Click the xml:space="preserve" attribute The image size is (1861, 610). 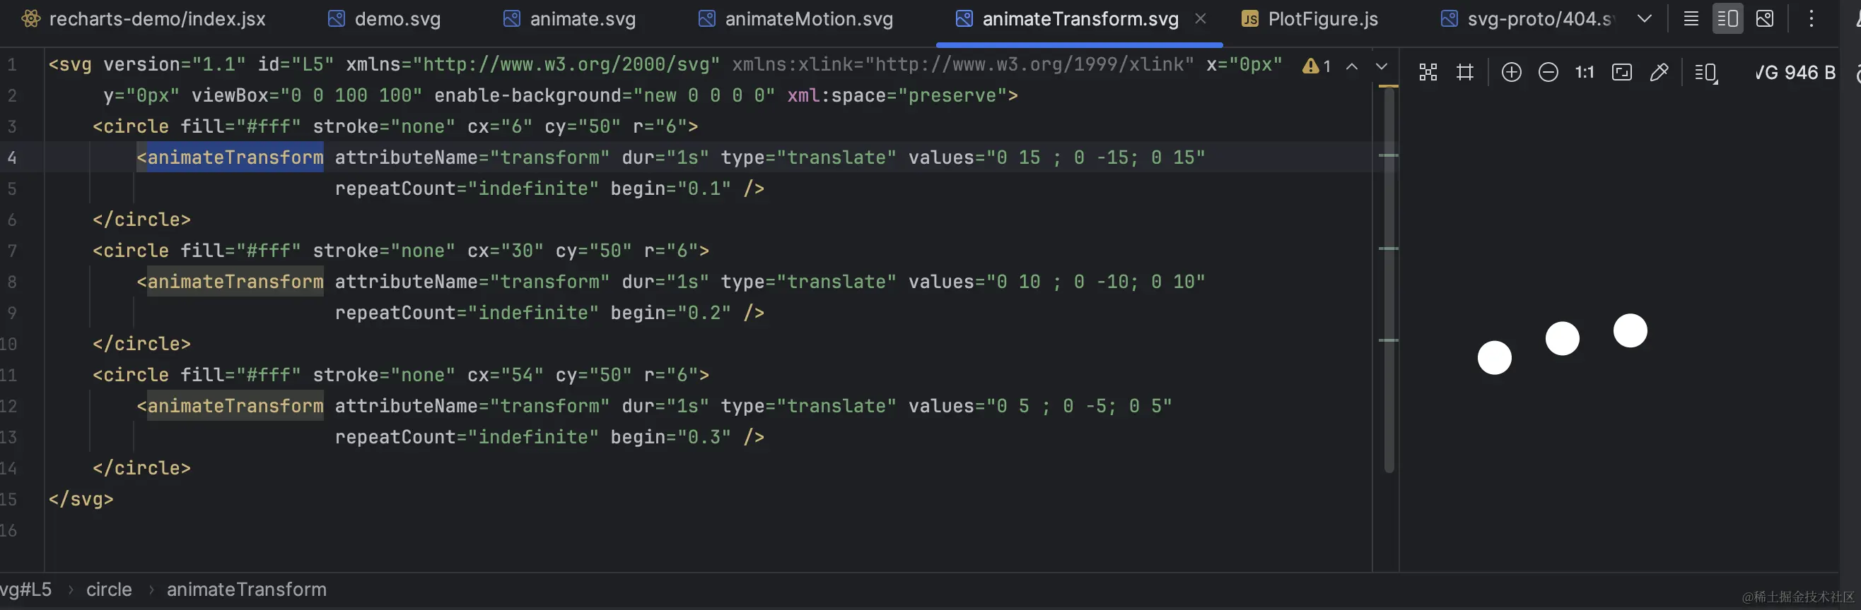(x=897, y=95)
